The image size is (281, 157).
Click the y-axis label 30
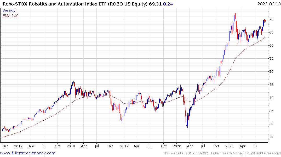[271, 124]
